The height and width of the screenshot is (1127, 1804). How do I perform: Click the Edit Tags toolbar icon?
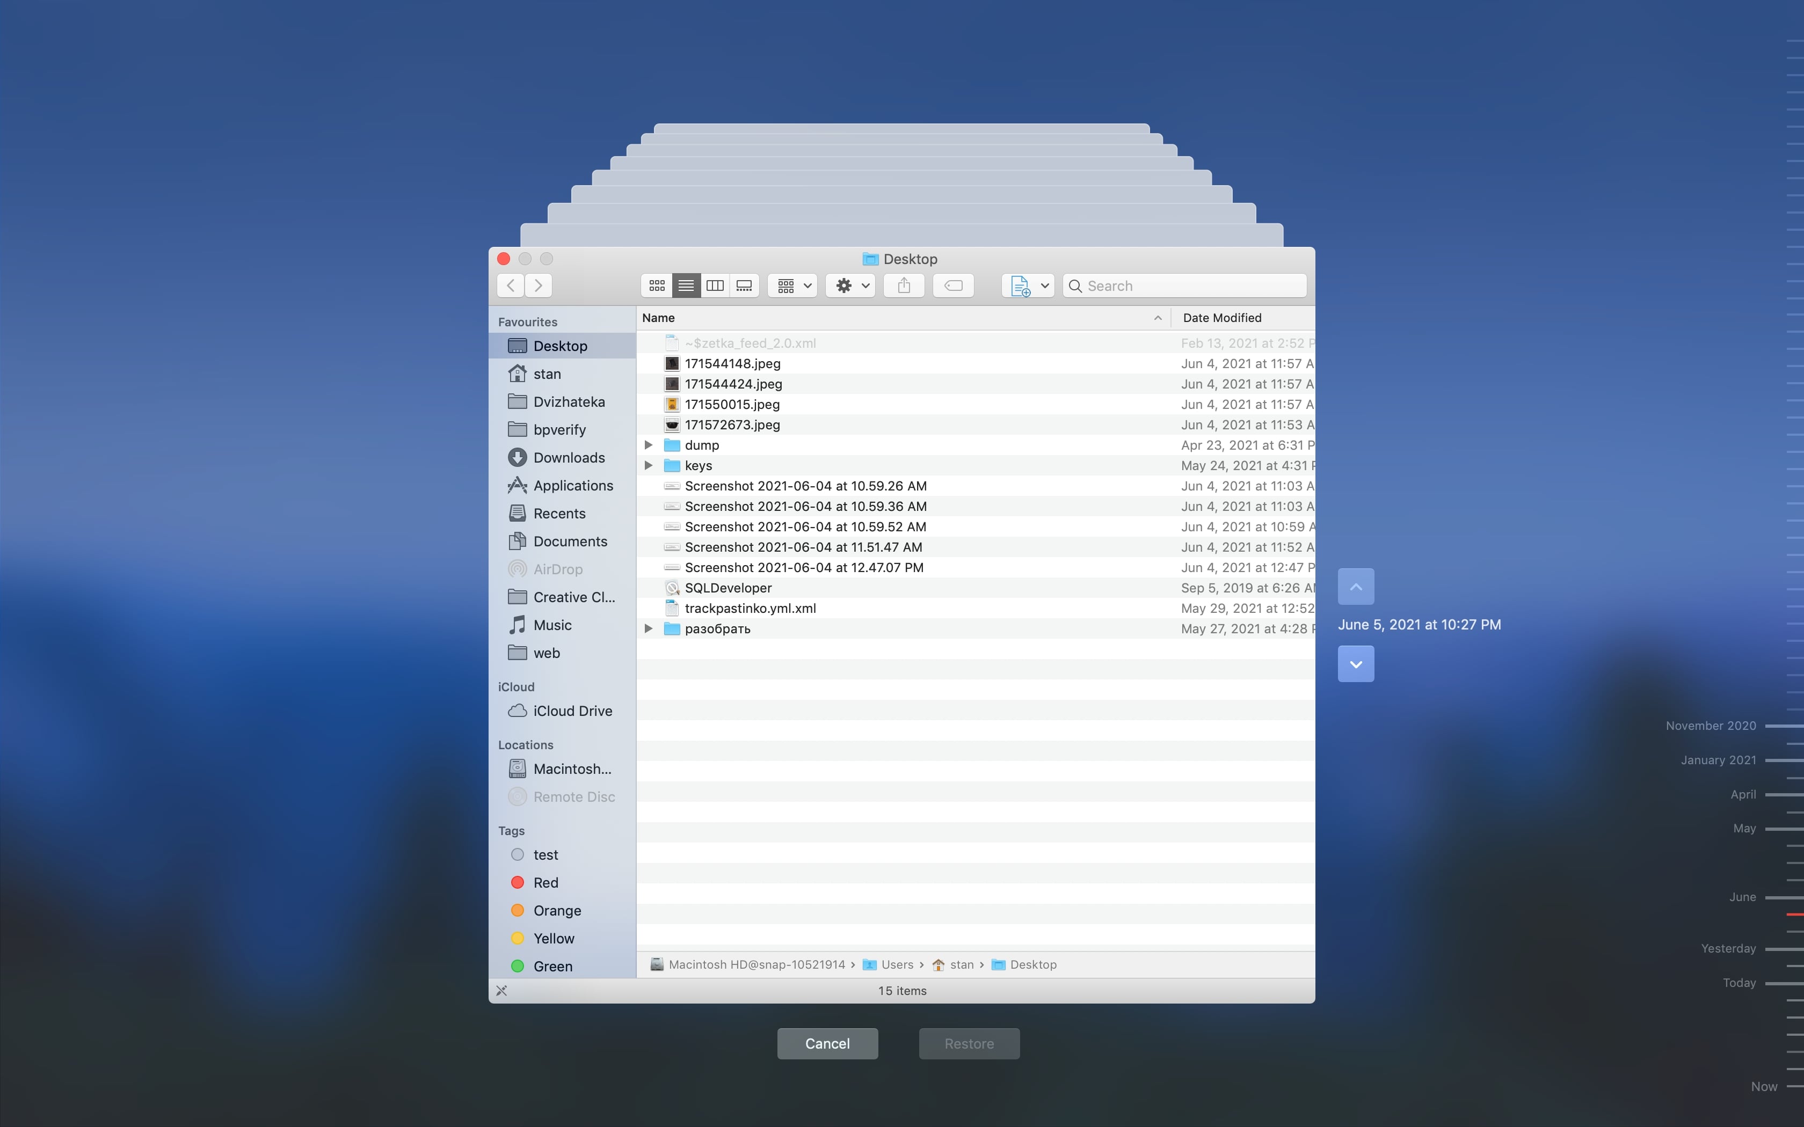(954, 286)
